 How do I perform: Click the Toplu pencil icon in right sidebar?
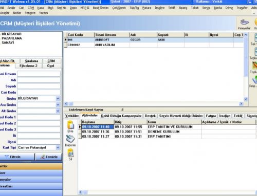(x=255, y=66)
